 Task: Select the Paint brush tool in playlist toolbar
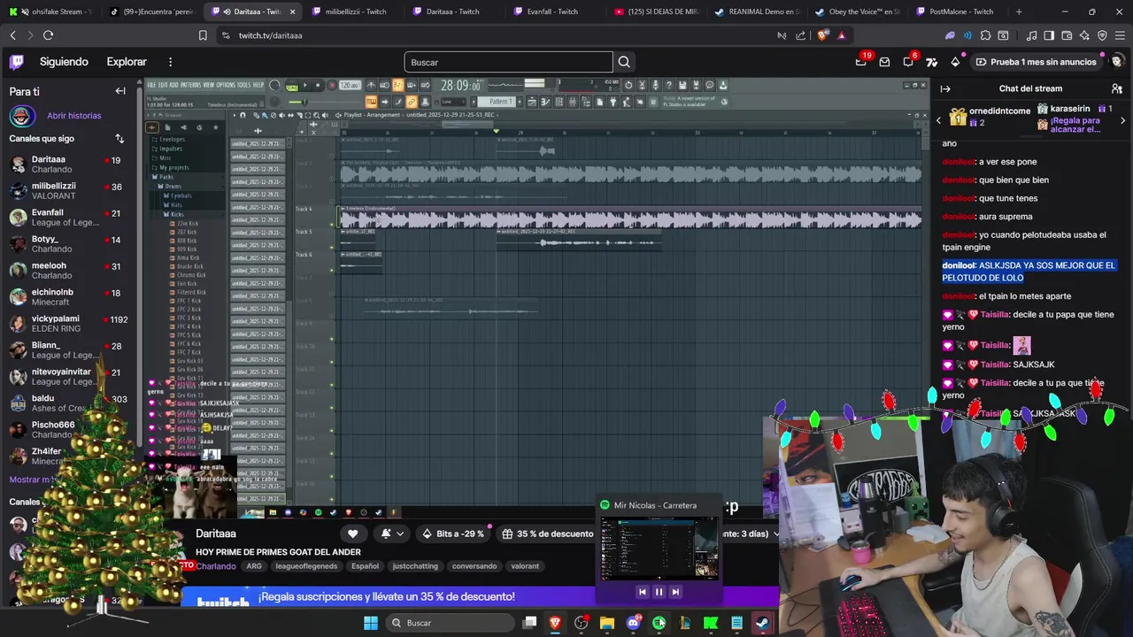click(x=265, y=115)
